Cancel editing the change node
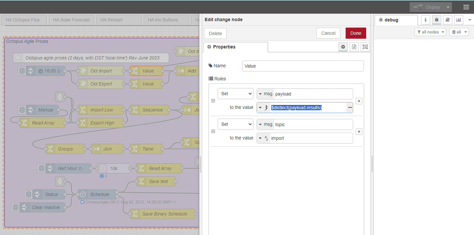 coord(328,33)
